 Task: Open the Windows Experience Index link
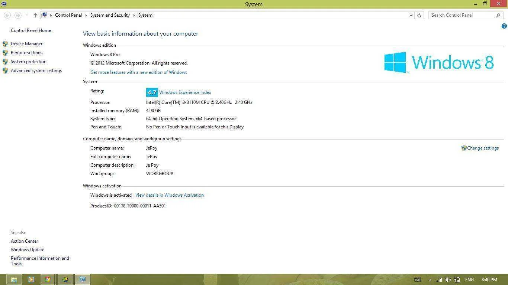185,92
